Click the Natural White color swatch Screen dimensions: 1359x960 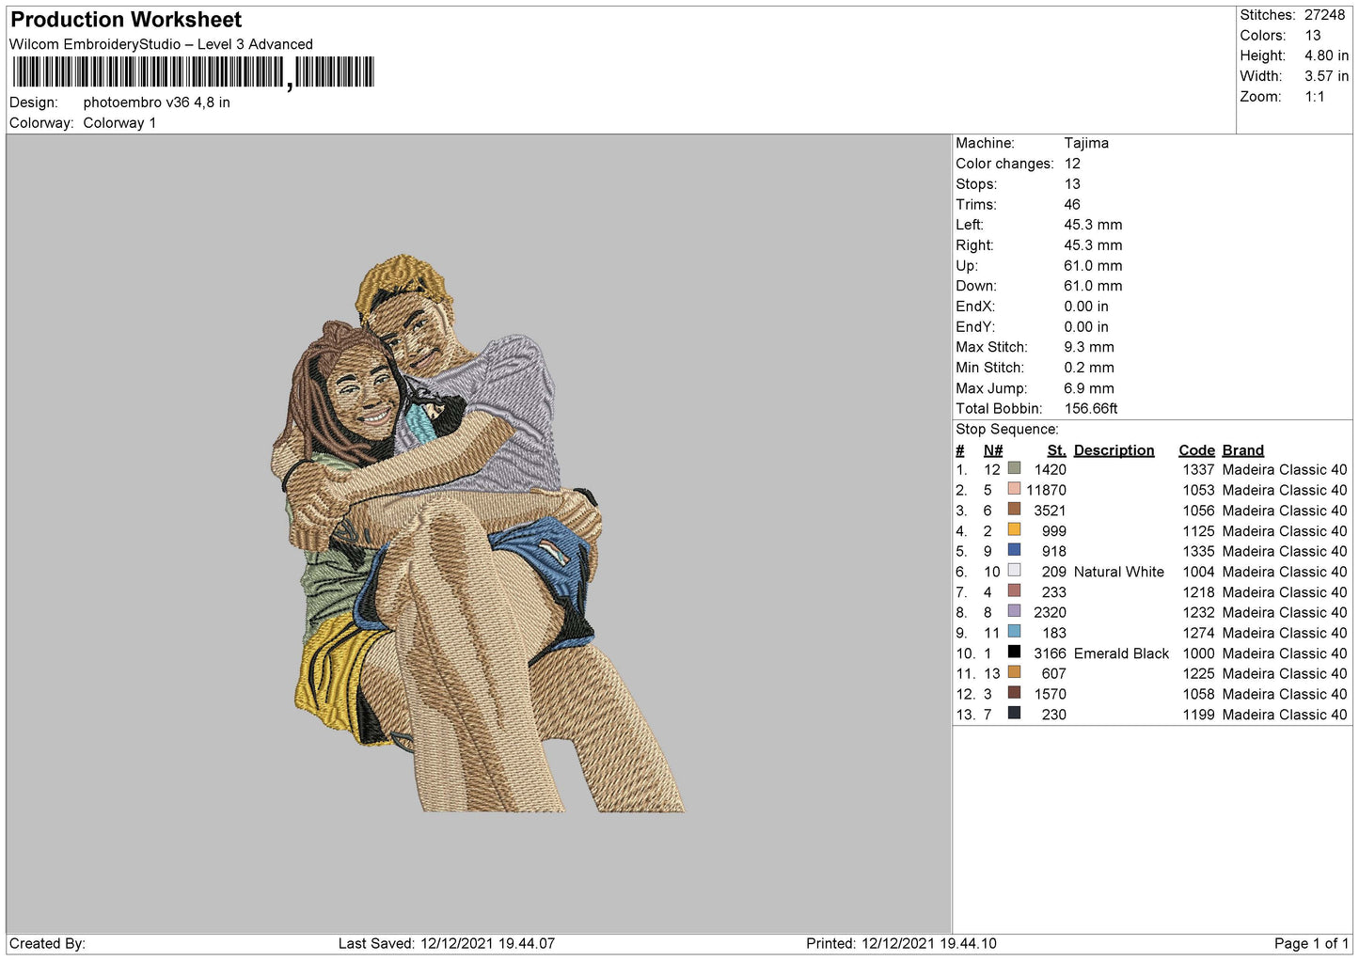tap(1014, 571)
